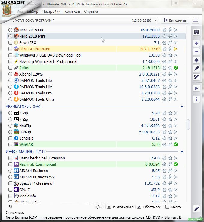Click the play arrow in the MediaInfo row
This screenshot has height=222, width=204.
[x=175, y=196]
